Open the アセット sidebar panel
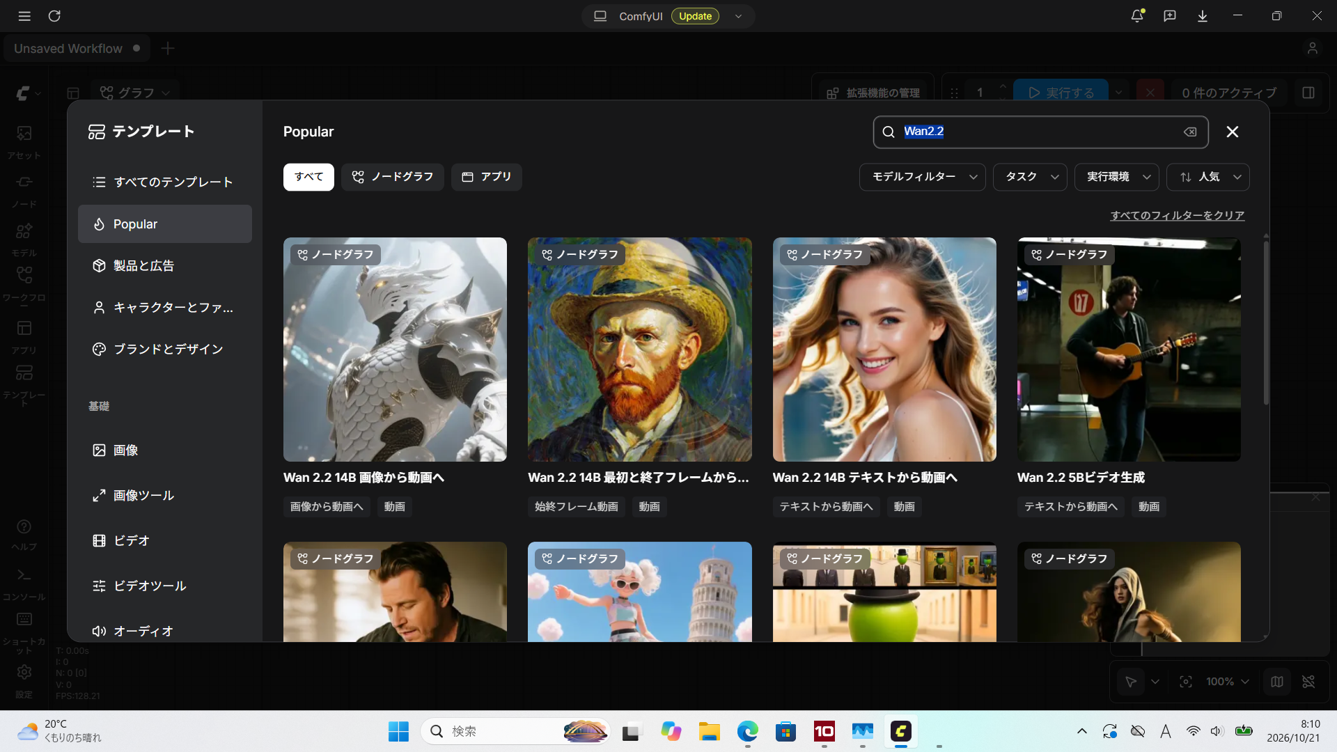This screenshot has width=1337, height=752. (24, 142)
